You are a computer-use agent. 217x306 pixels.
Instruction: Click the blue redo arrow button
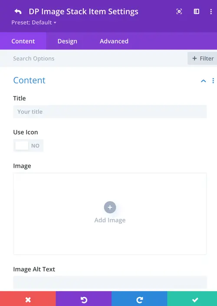(x=139, y=299)
